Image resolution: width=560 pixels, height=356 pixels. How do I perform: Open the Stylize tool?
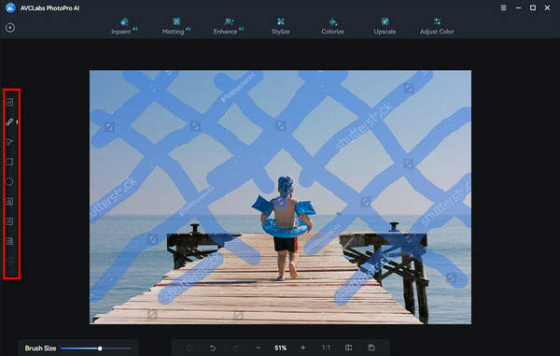(280, 26)
